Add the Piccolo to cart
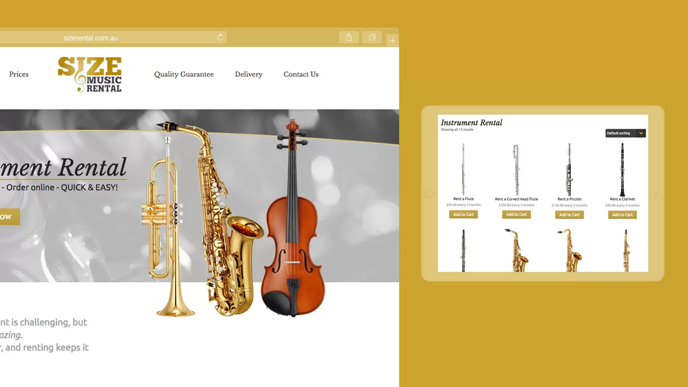The image size is (688, 387). [569, 215]
